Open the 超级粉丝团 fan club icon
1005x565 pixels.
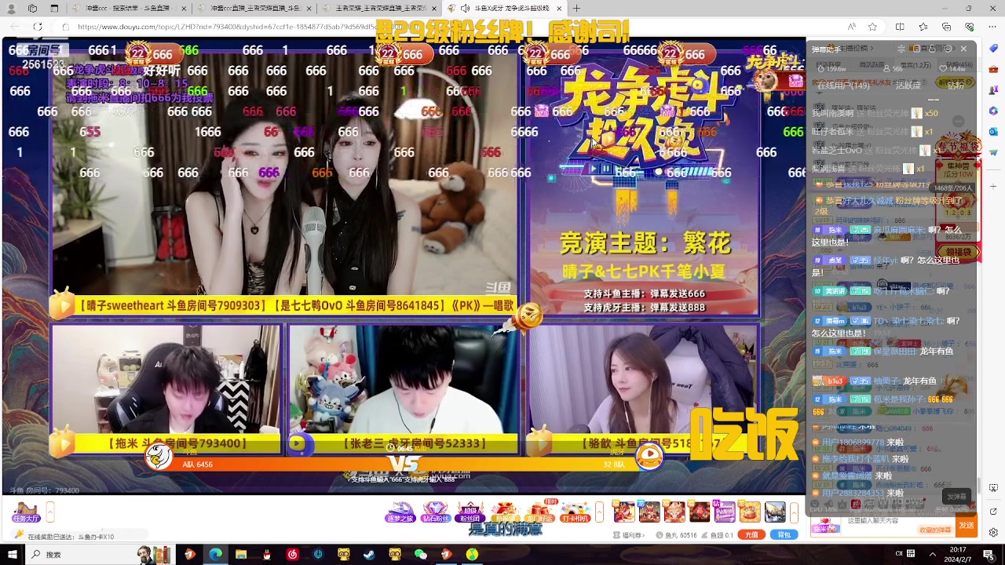(468, 511)
